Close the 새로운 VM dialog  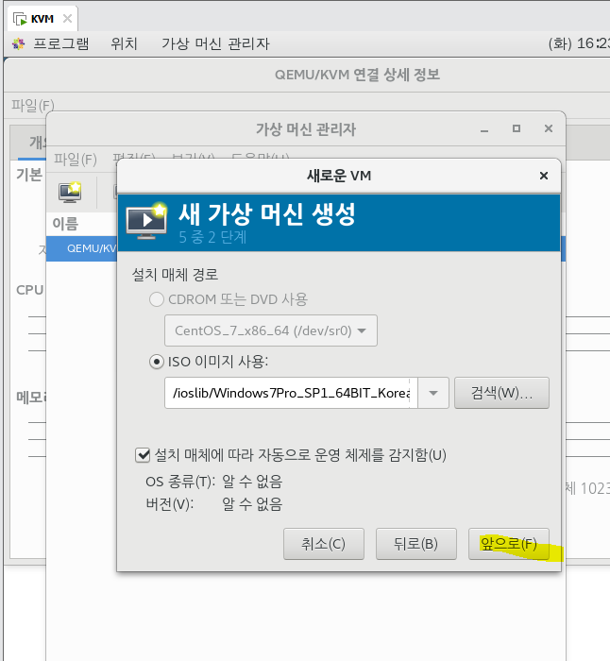[544, 176]
